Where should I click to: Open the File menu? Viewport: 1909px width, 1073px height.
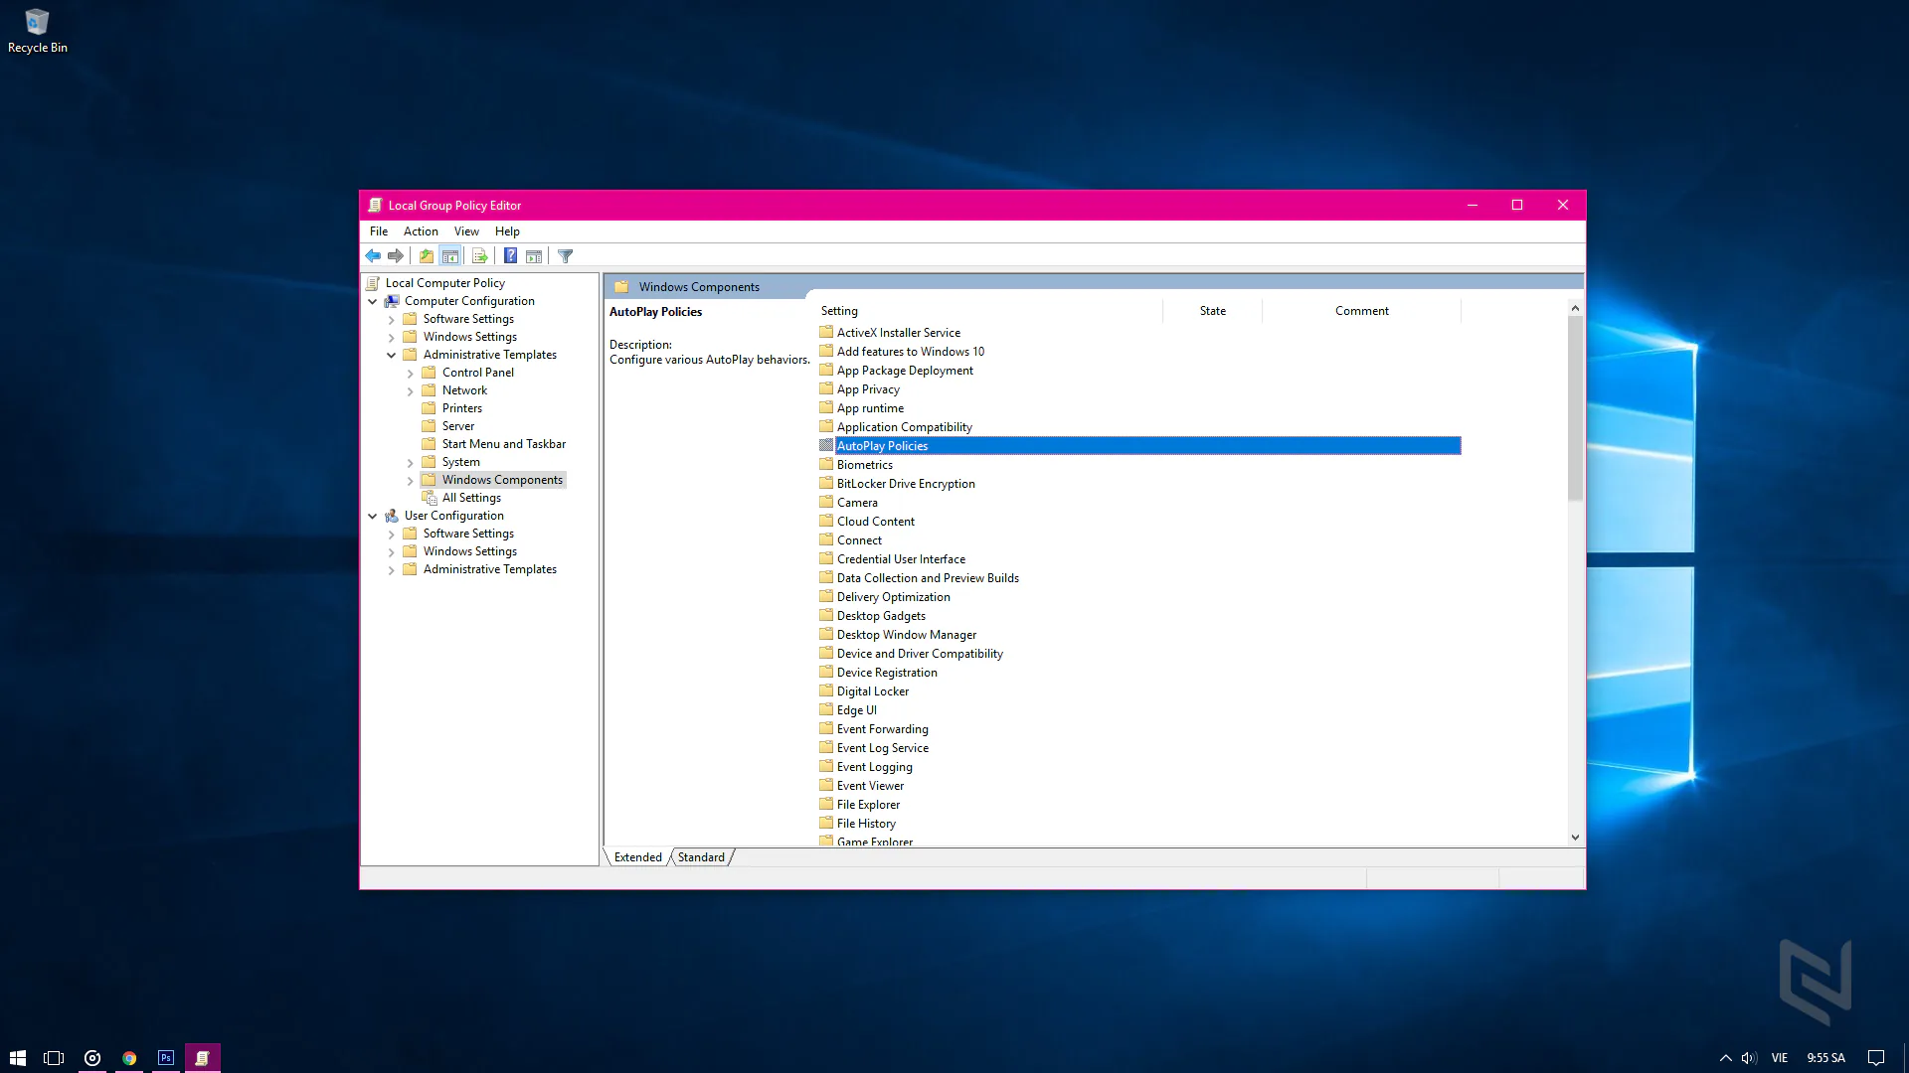tap(379, 231)
